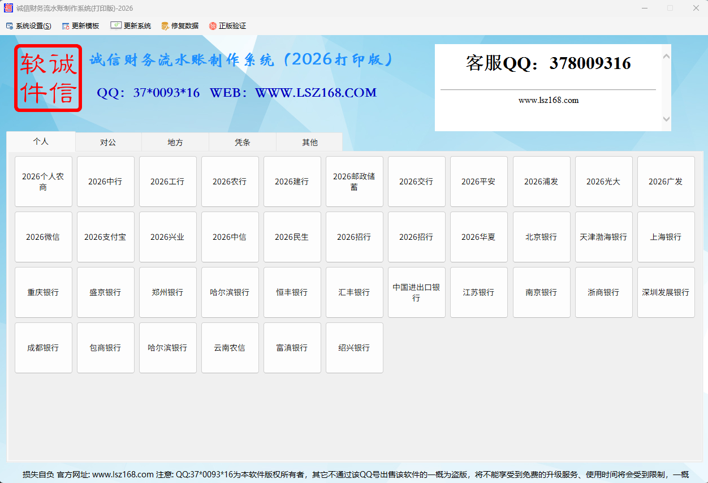The height and width of the screenshot is (483, 708).
Task: Switch to the 其他 tab
Action: [x=309, y=142]
